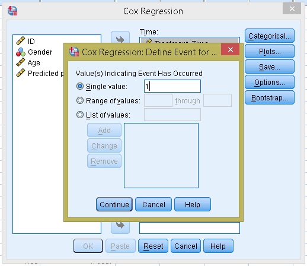Open the Plots... dialog

(x=270, y=51)
